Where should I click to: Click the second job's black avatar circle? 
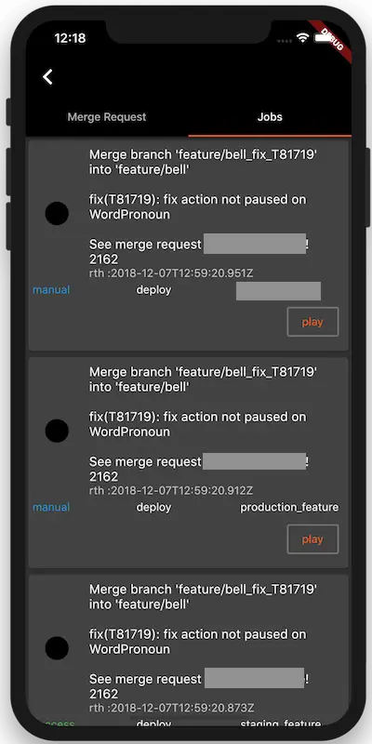pyautogui.click(x=57, y=431)
